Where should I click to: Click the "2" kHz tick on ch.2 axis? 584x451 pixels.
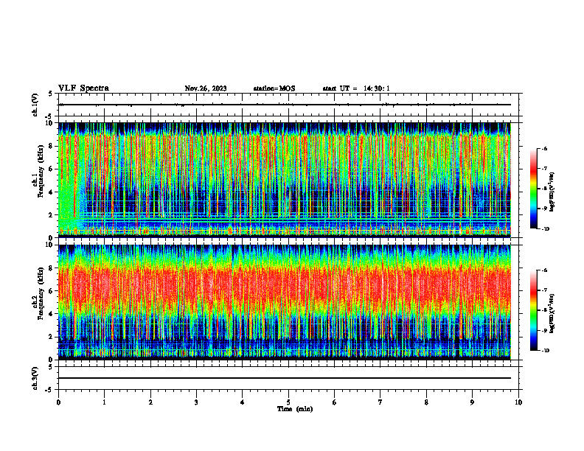pyautogui.click(x=52, y=337)
